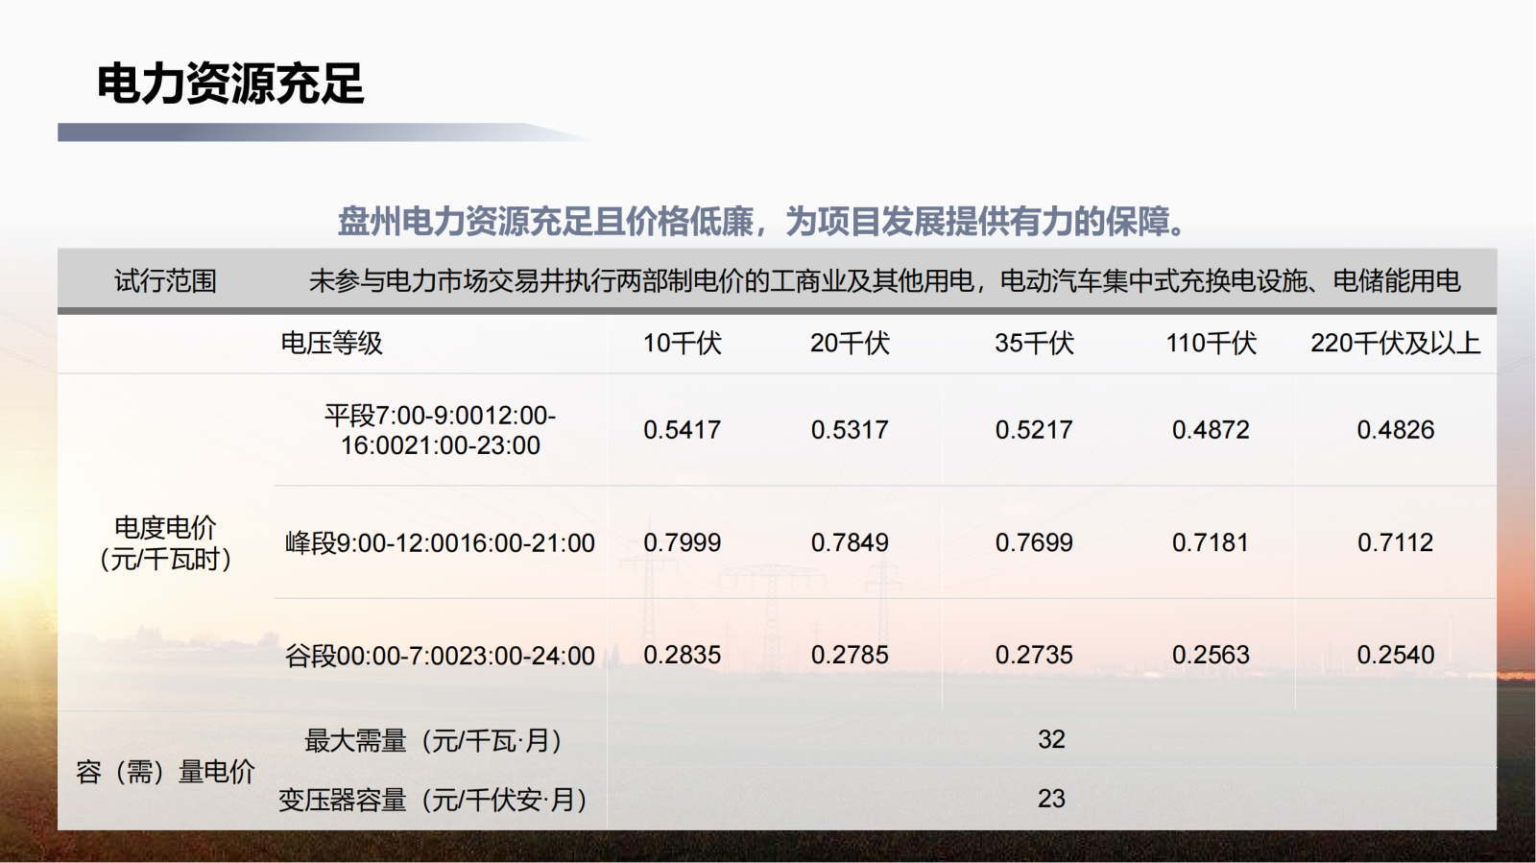Click the value 0.7699
The image size is (1536, 863).
1034,542
